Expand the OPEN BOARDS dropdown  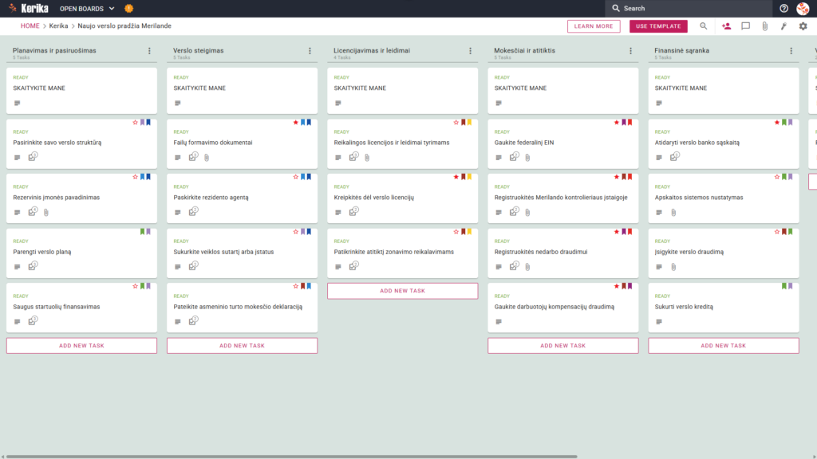[87, 8]
